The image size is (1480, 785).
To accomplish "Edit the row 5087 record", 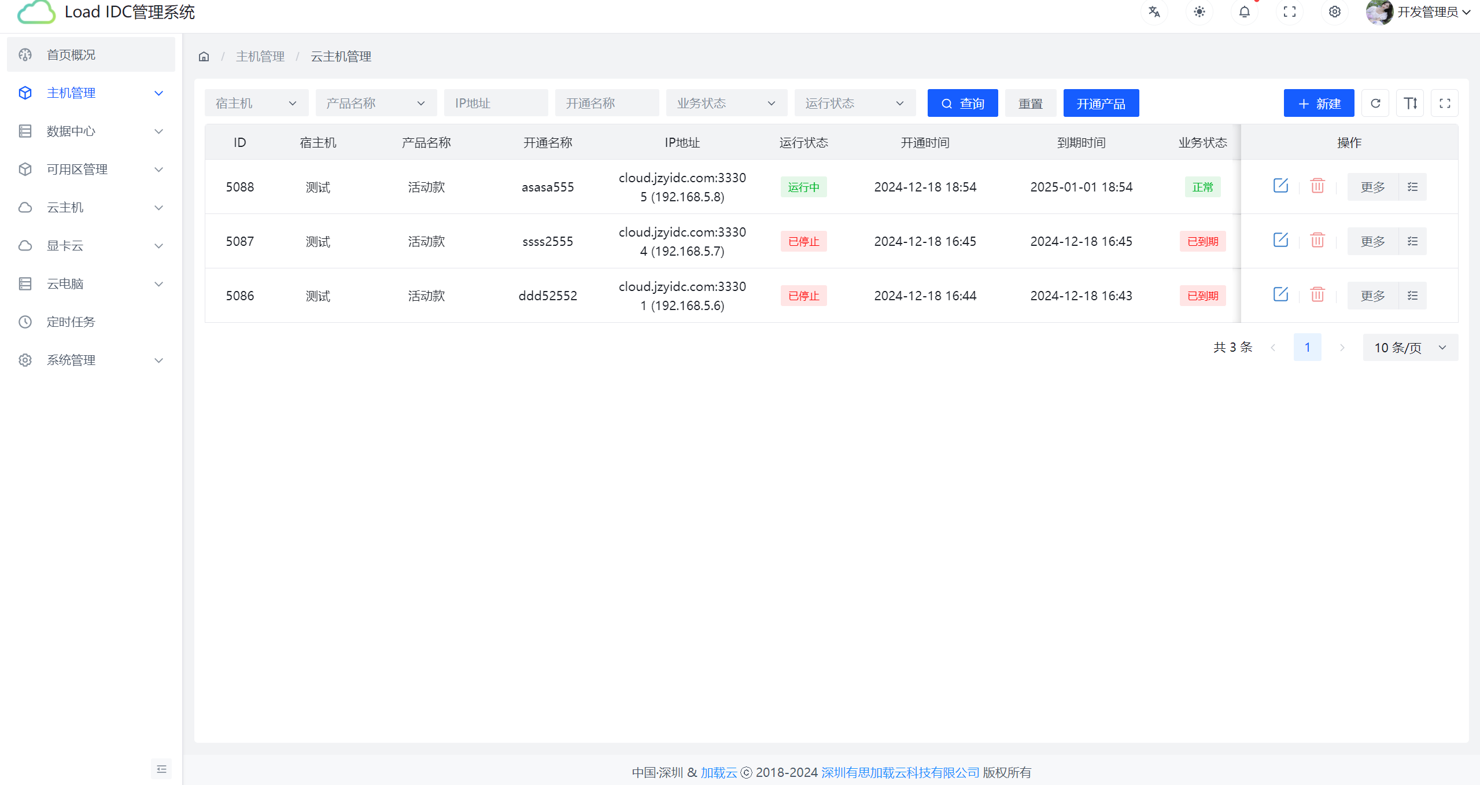I will (x=1280, y=241).
